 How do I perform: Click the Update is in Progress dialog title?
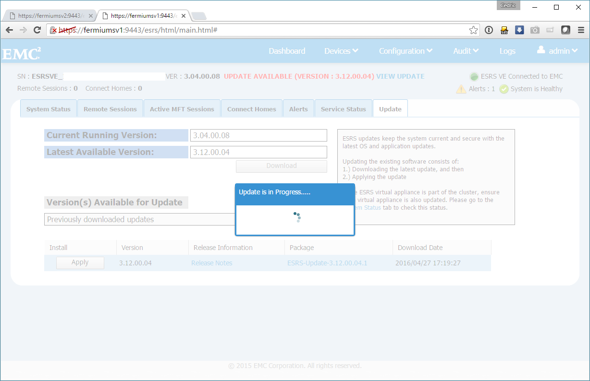pos(275,192)
